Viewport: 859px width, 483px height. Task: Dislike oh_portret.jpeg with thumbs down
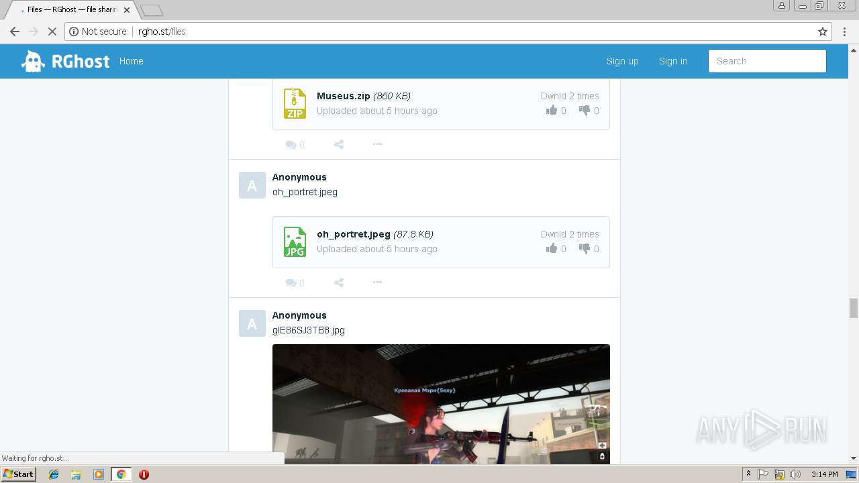585,249
